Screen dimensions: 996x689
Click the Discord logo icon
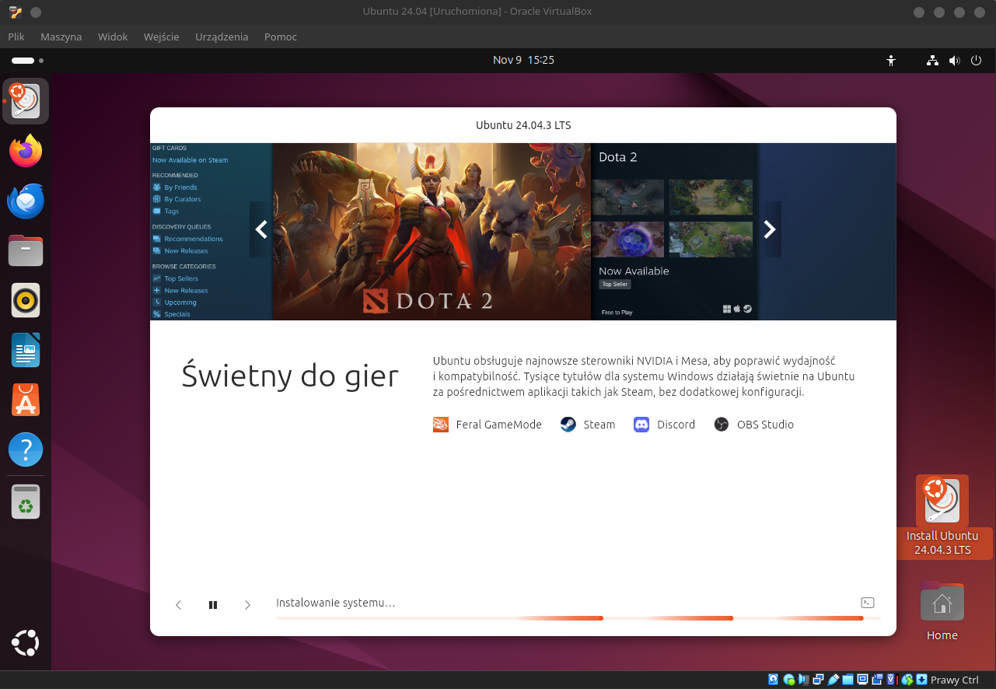(x=641, y=425)
